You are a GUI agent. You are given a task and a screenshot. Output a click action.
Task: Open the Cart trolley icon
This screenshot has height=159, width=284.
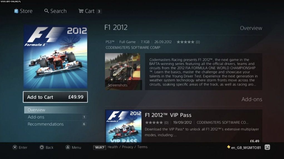81,11
